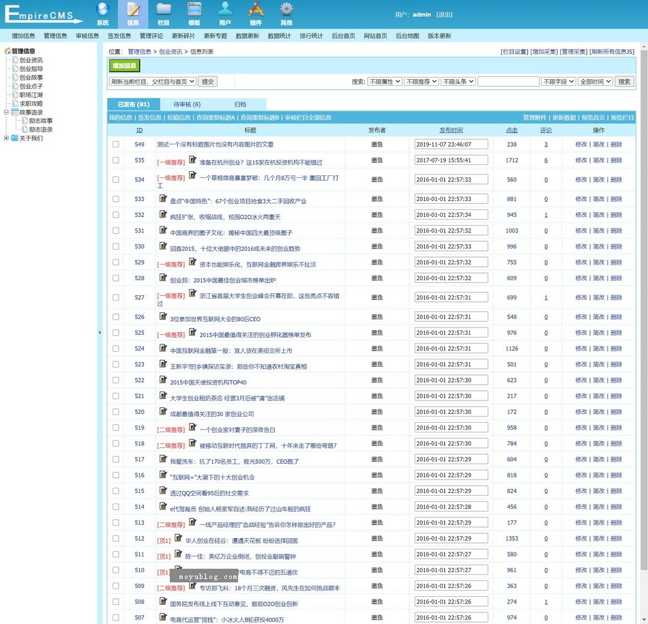Click title image icon on row 530
This screenshot has width=648, height=624.
point(163,246)
